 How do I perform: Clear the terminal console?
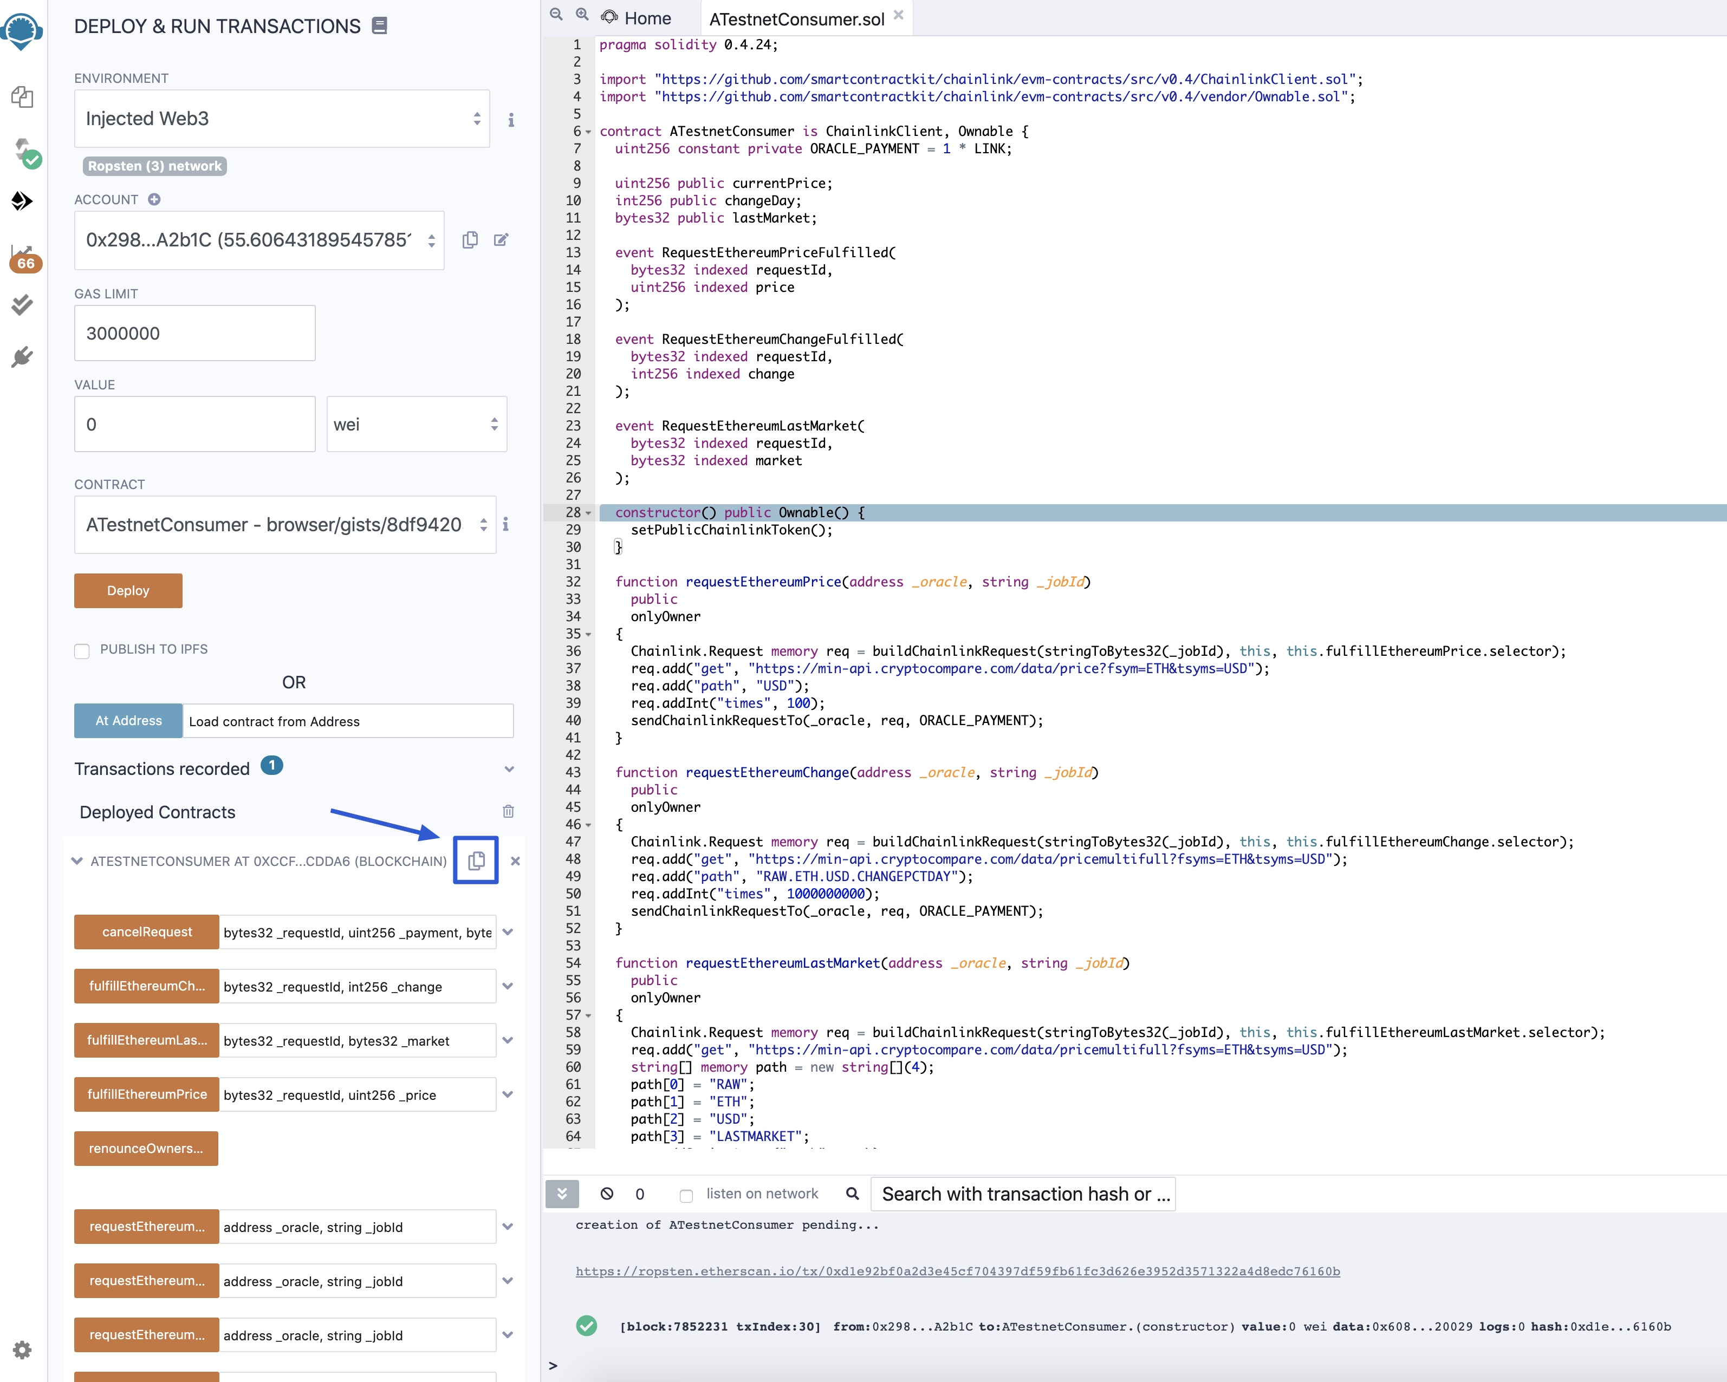point(606,1193)
